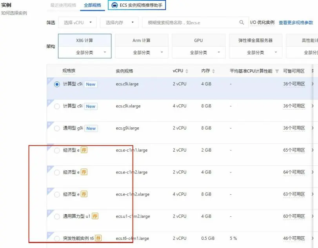Select the ecs.e-c1m2.large radio button
Image resolution: width=318 pixels, height=248 pixels.
57,172
